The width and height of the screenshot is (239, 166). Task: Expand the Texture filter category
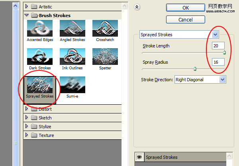pos(27,135)
